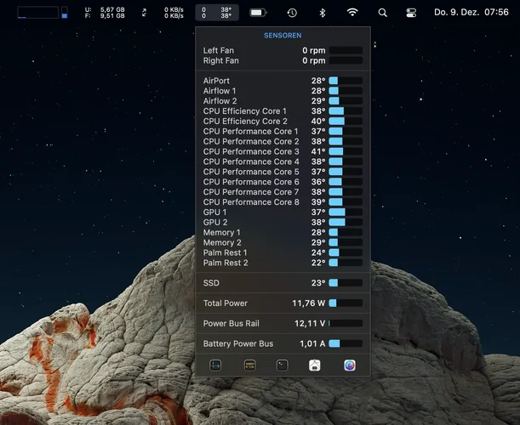Image resolution: width=520 pixels, height=425 pixels.
Task: Open the battery status menu icon
Action: (x=258, y=13)
